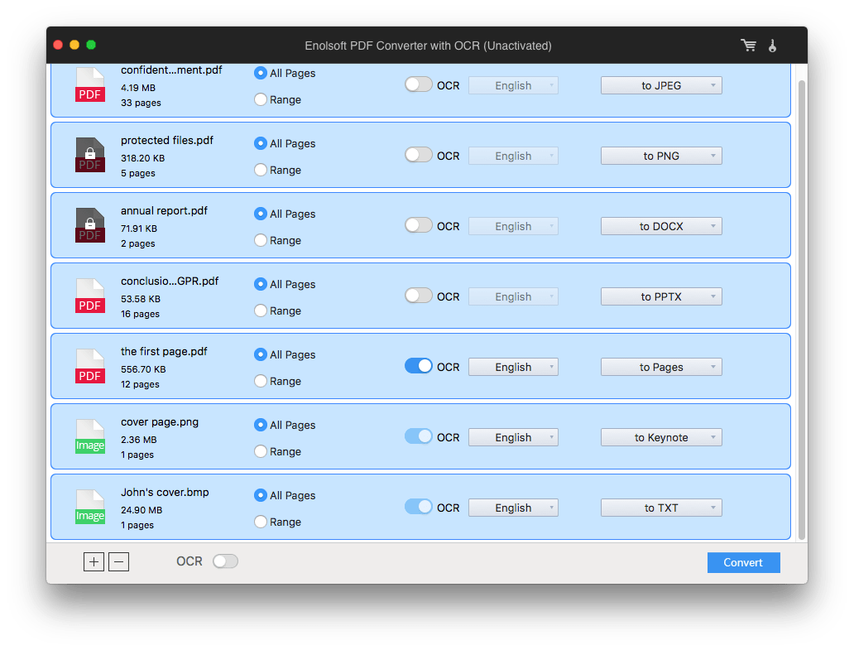Screen dimensions: 854x650
Task: Click the Image icon for John's cover.bmp
Action: coord(90,506)
